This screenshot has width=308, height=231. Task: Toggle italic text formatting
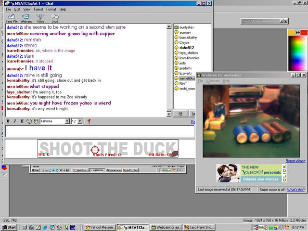pyautogui.click(x=15, y=121)
